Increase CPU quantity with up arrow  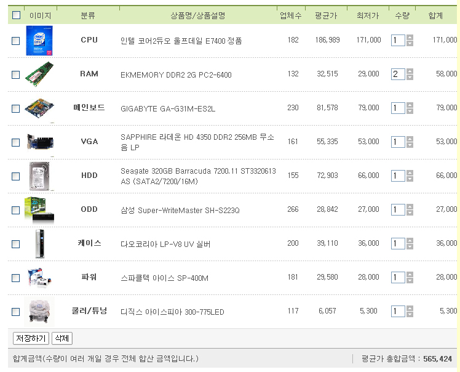click(x=410, y=38)
